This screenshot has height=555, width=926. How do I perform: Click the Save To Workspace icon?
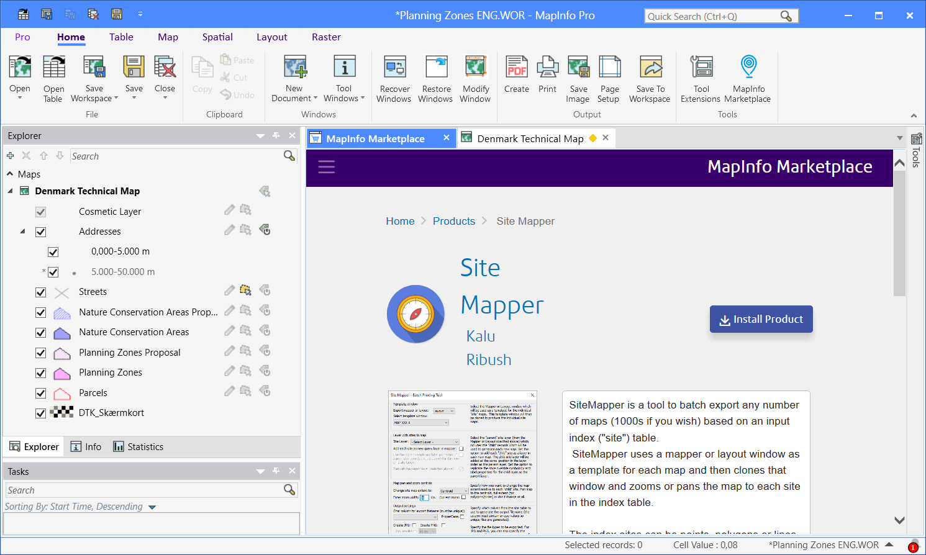pos(650,67)
